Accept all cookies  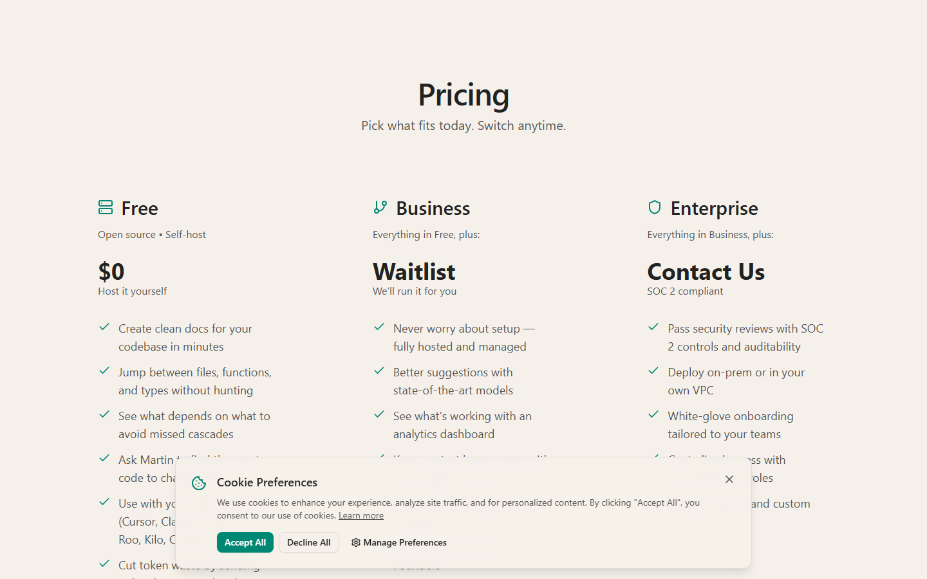(x=245, y=542)
